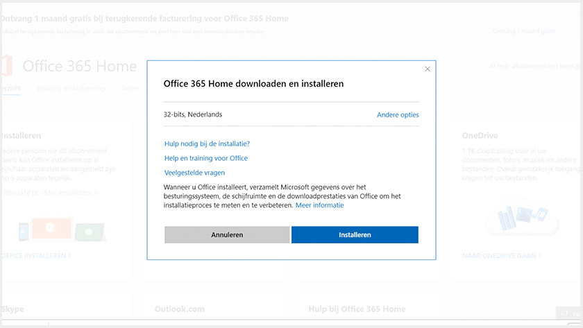Open the Delen tab
Screen dimensions: 583x328
(x=130, y=88)
